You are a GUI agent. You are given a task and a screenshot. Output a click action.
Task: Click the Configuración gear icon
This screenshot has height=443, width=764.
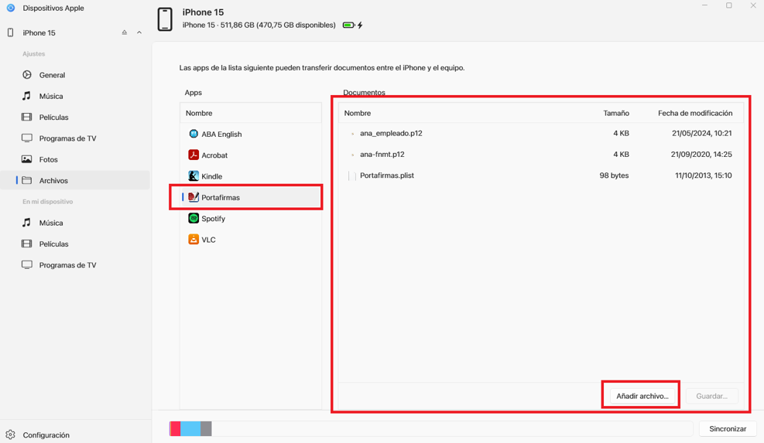click(x=10, y=434)
